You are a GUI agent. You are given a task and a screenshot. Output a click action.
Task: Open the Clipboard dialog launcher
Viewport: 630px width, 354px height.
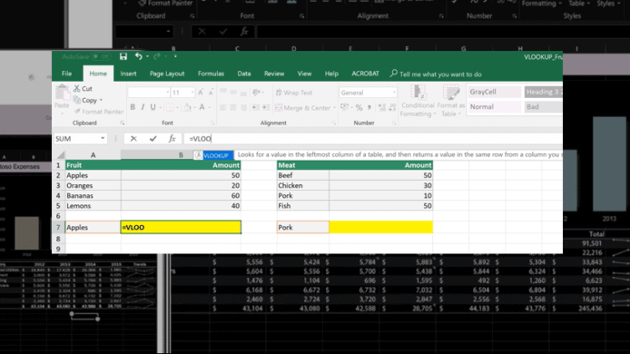pyautogui.click(x=123, y=123)
